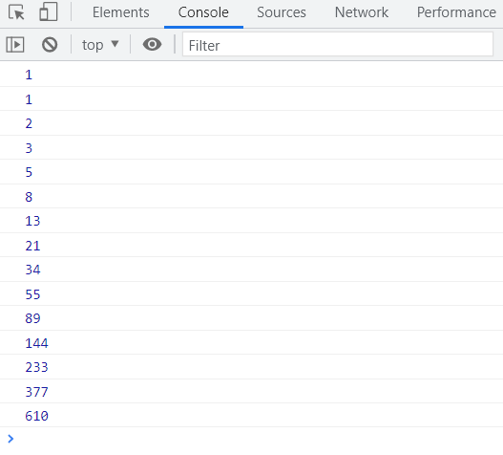503x455 pixels.
Task: Click the dropdown arrow next to top
Action: pos(115,43)
